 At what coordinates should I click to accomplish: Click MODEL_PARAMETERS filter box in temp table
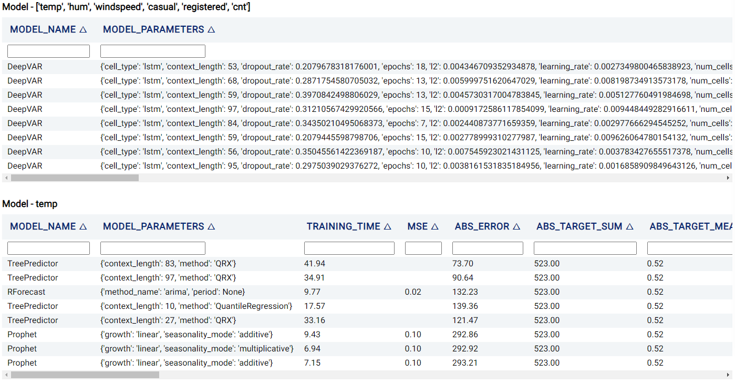(153, 248)
